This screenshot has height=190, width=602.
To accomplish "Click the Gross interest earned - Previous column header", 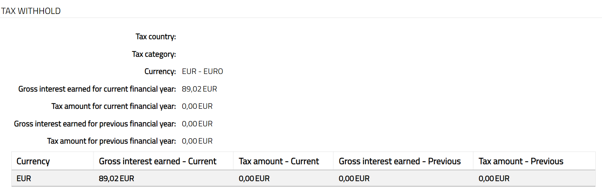I will point(399,161).
